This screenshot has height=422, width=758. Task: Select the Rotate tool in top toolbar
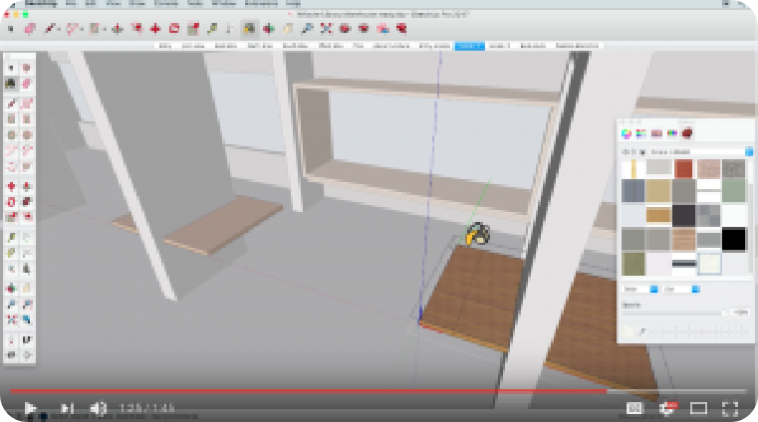pos(174,29)
